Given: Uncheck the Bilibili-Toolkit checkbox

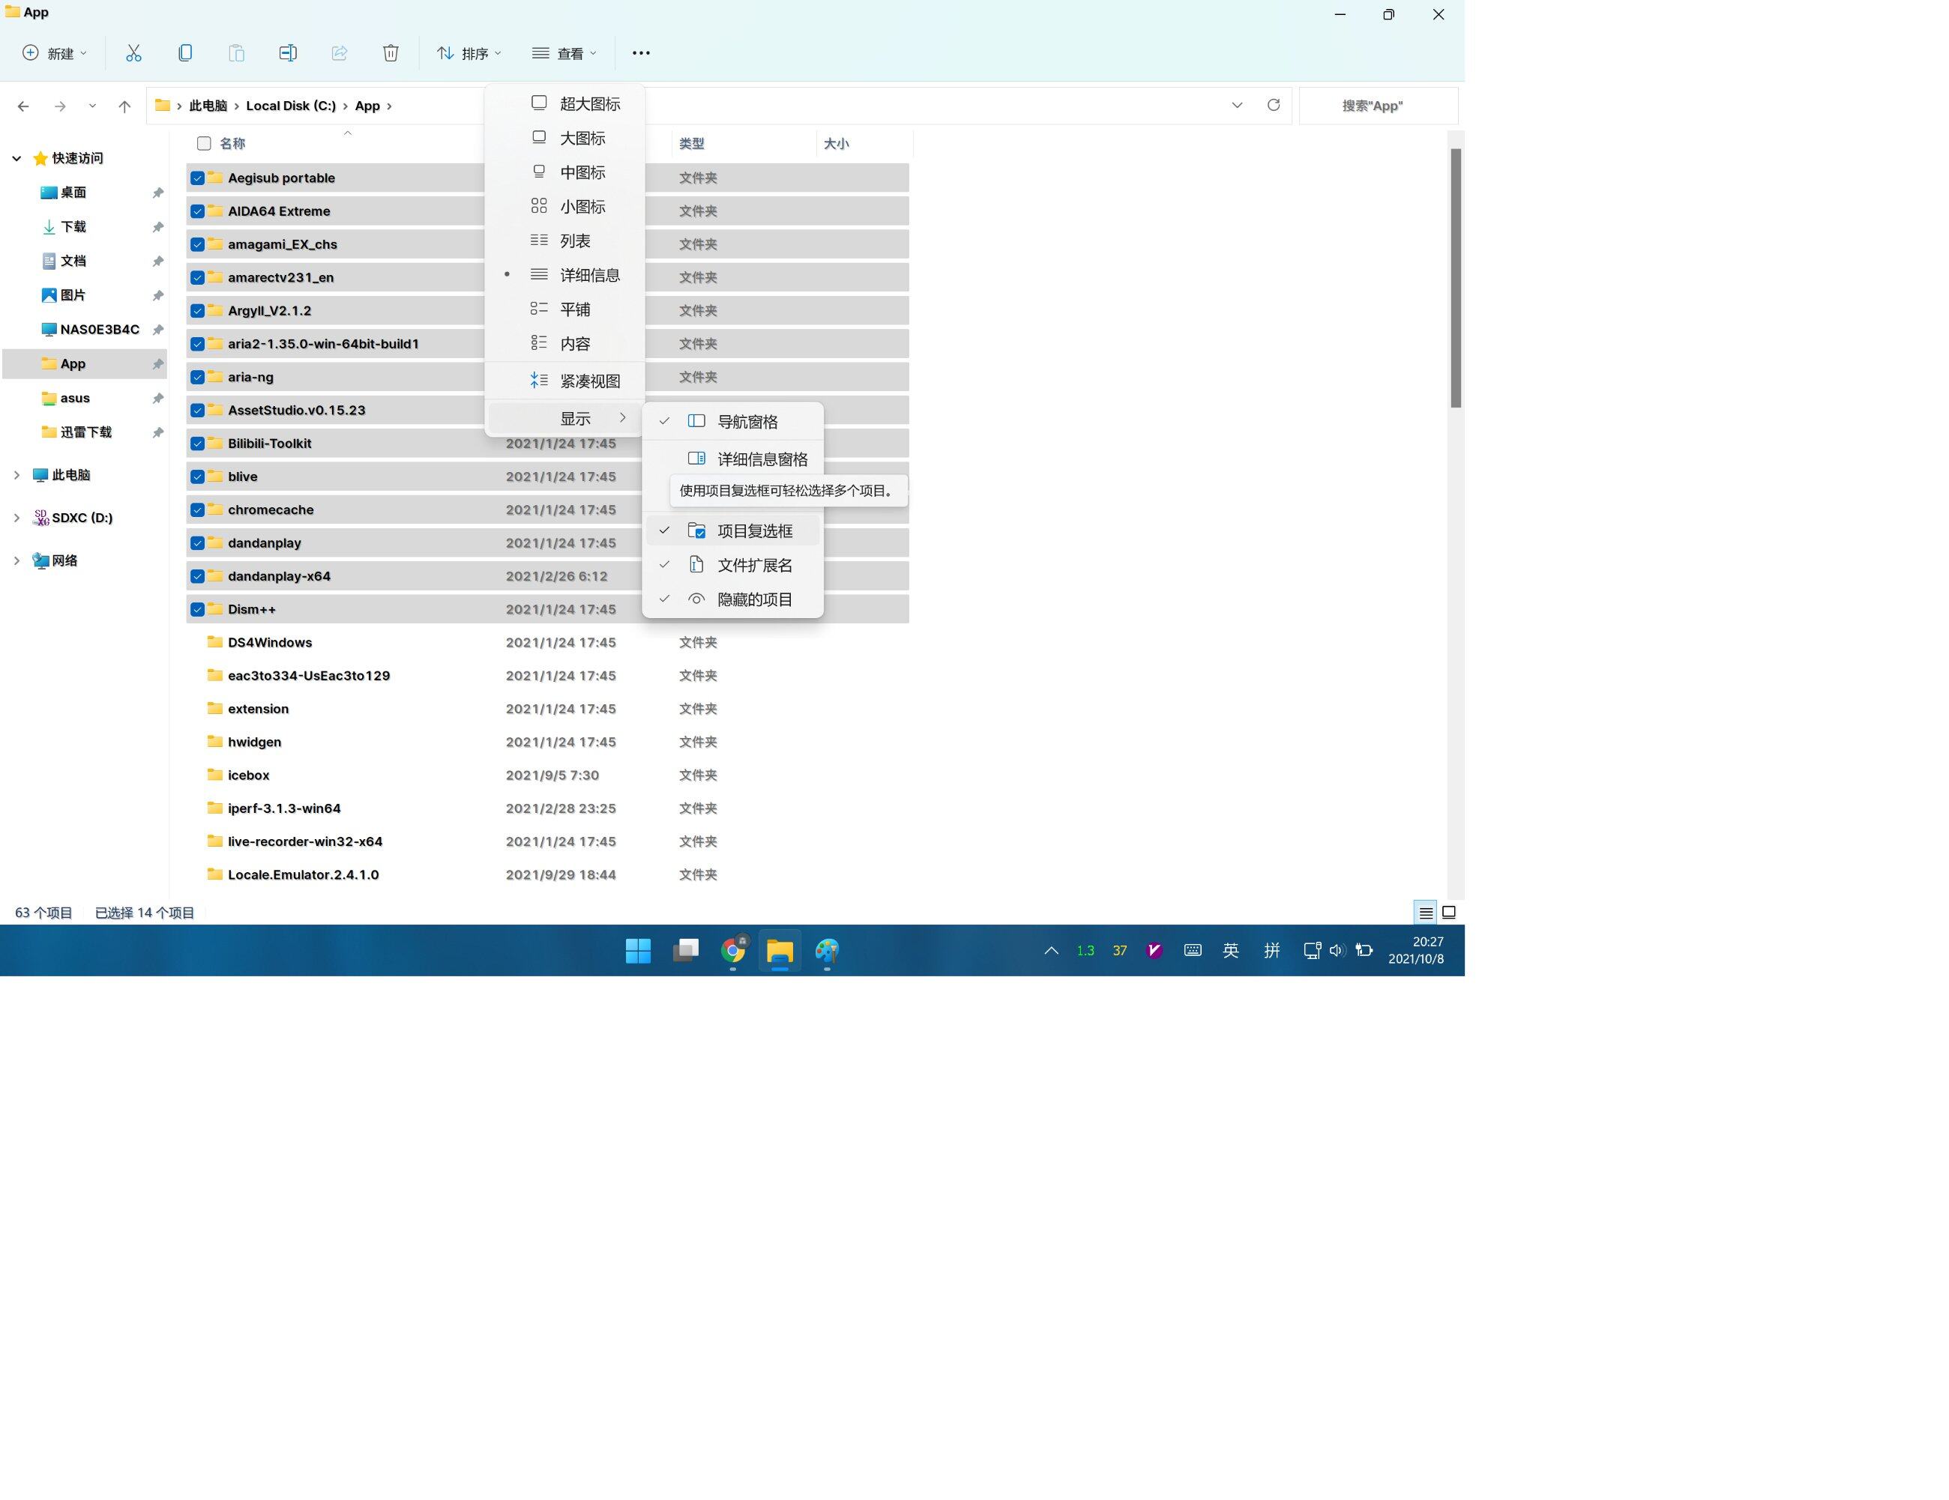Looking at the screenshot, I should click(197, 444).
